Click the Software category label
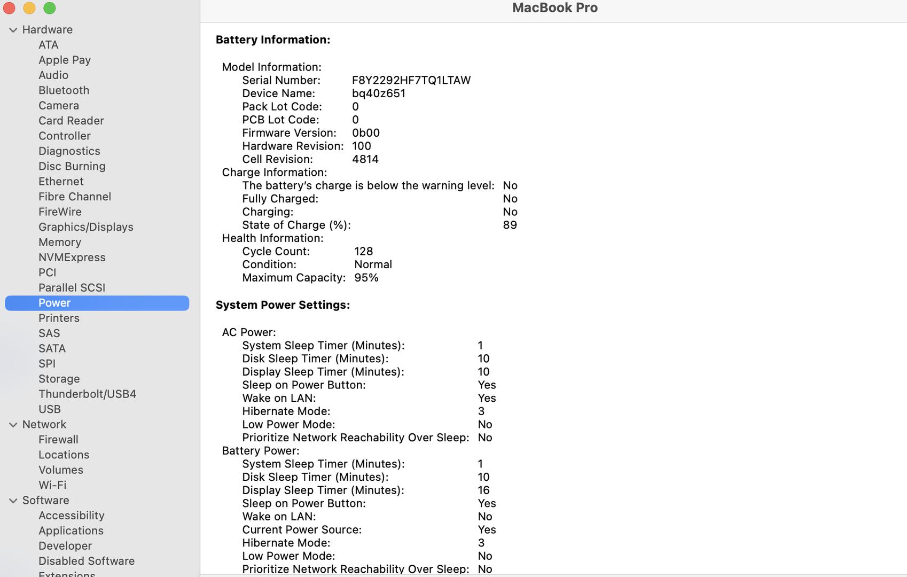The height and width of the screenshot is (577, 907). 46,501
